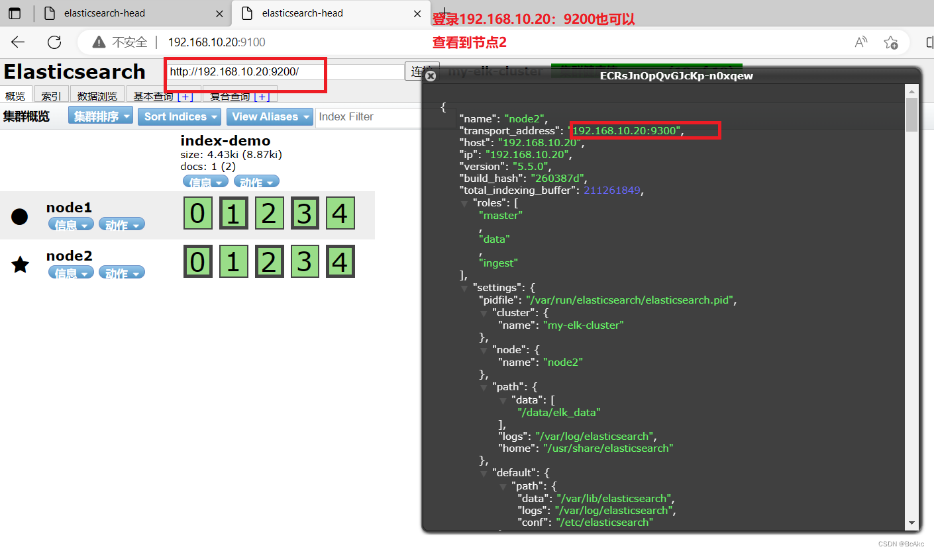This screenshot has height=553, width=934.
Task: Click the [+] link beside 复合查询
Action: (x=262, y=97)
